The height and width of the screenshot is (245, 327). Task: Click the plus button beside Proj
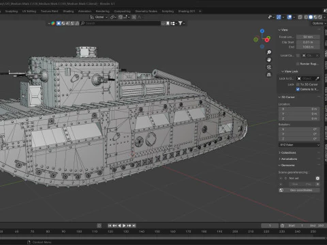point(317,184)
